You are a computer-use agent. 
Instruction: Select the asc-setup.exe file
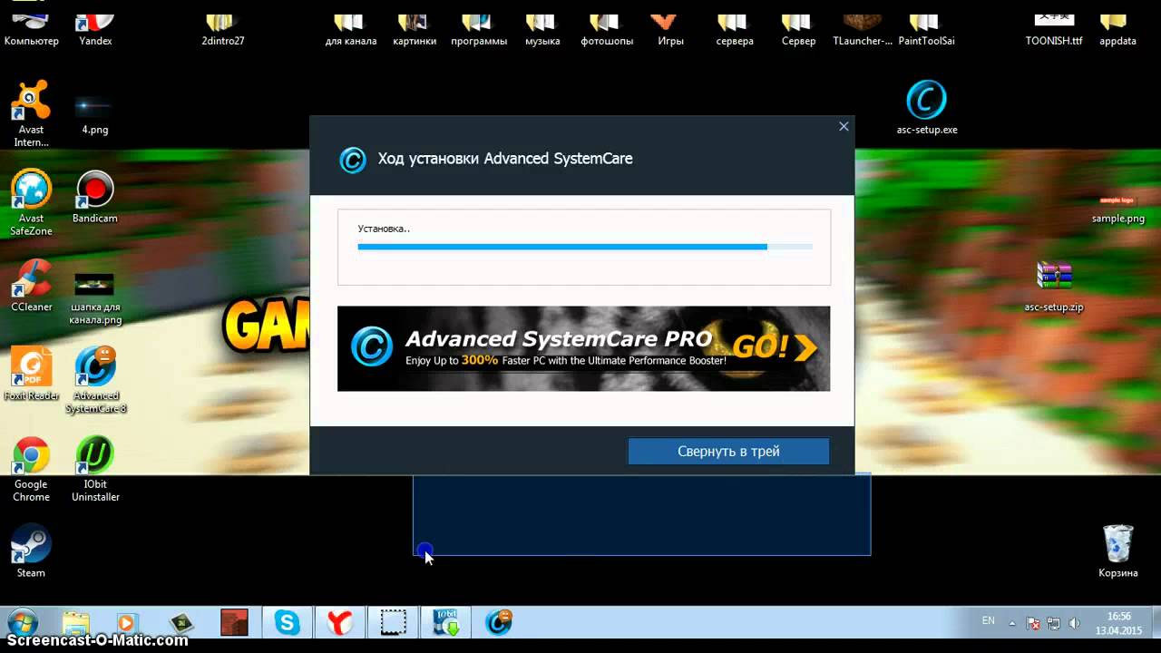[x=926, y=107]
